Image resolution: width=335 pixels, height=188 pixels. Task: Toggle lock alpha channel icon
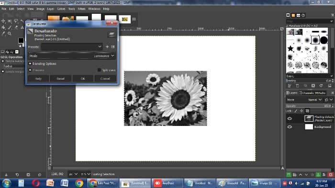(x=307, y=111)
